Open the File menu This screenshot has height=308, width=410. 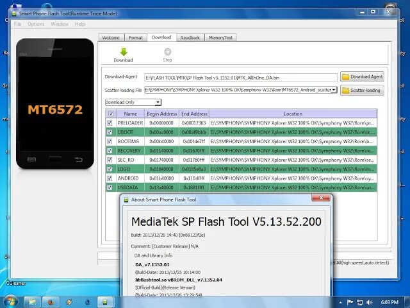point(18,24)
